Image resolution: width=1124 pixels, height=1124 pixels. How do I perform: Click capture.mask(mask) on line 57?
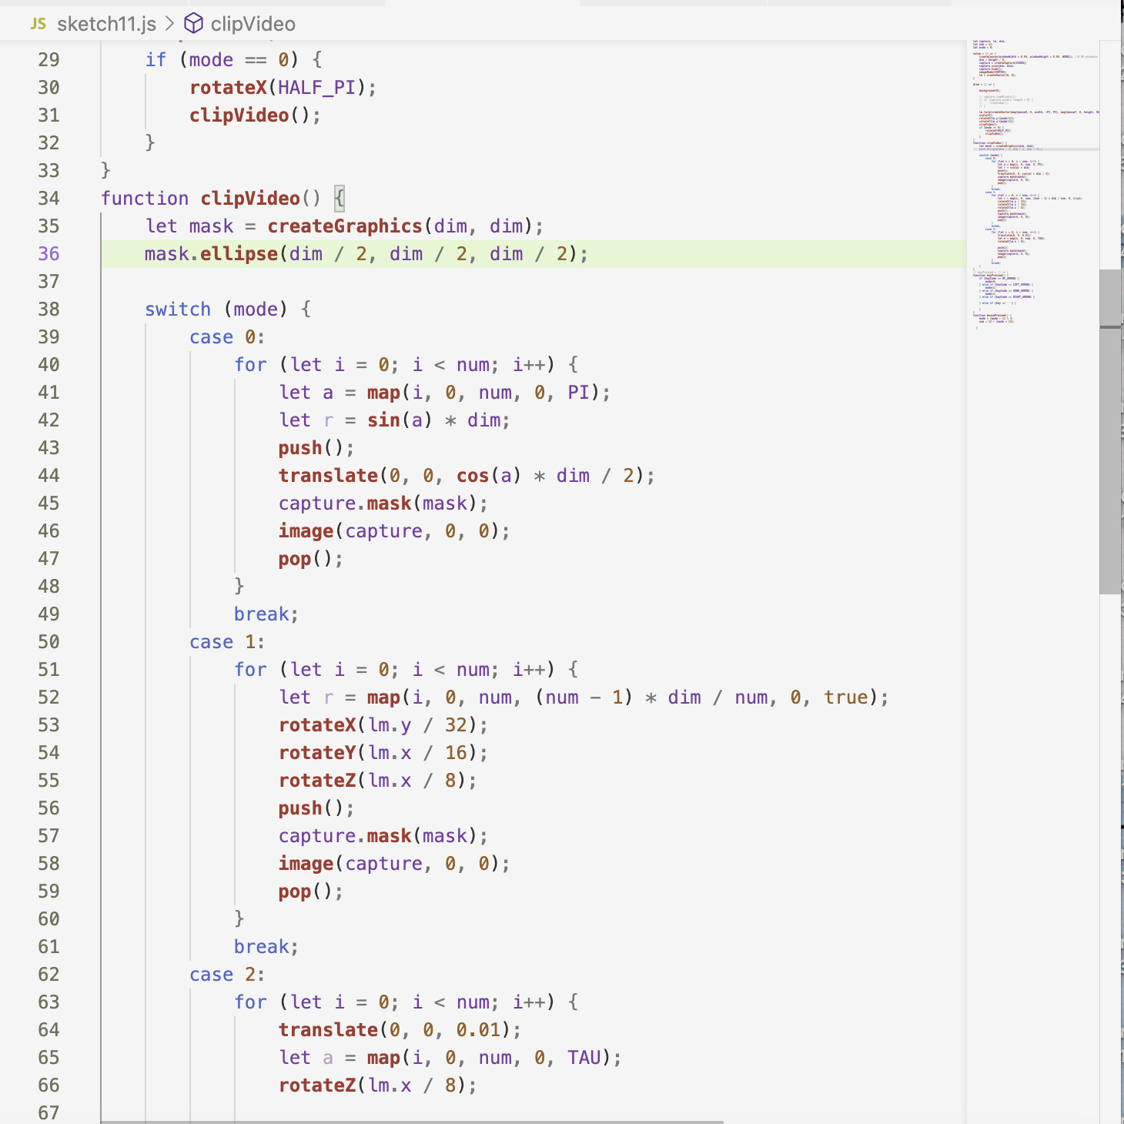pos(381,835)
